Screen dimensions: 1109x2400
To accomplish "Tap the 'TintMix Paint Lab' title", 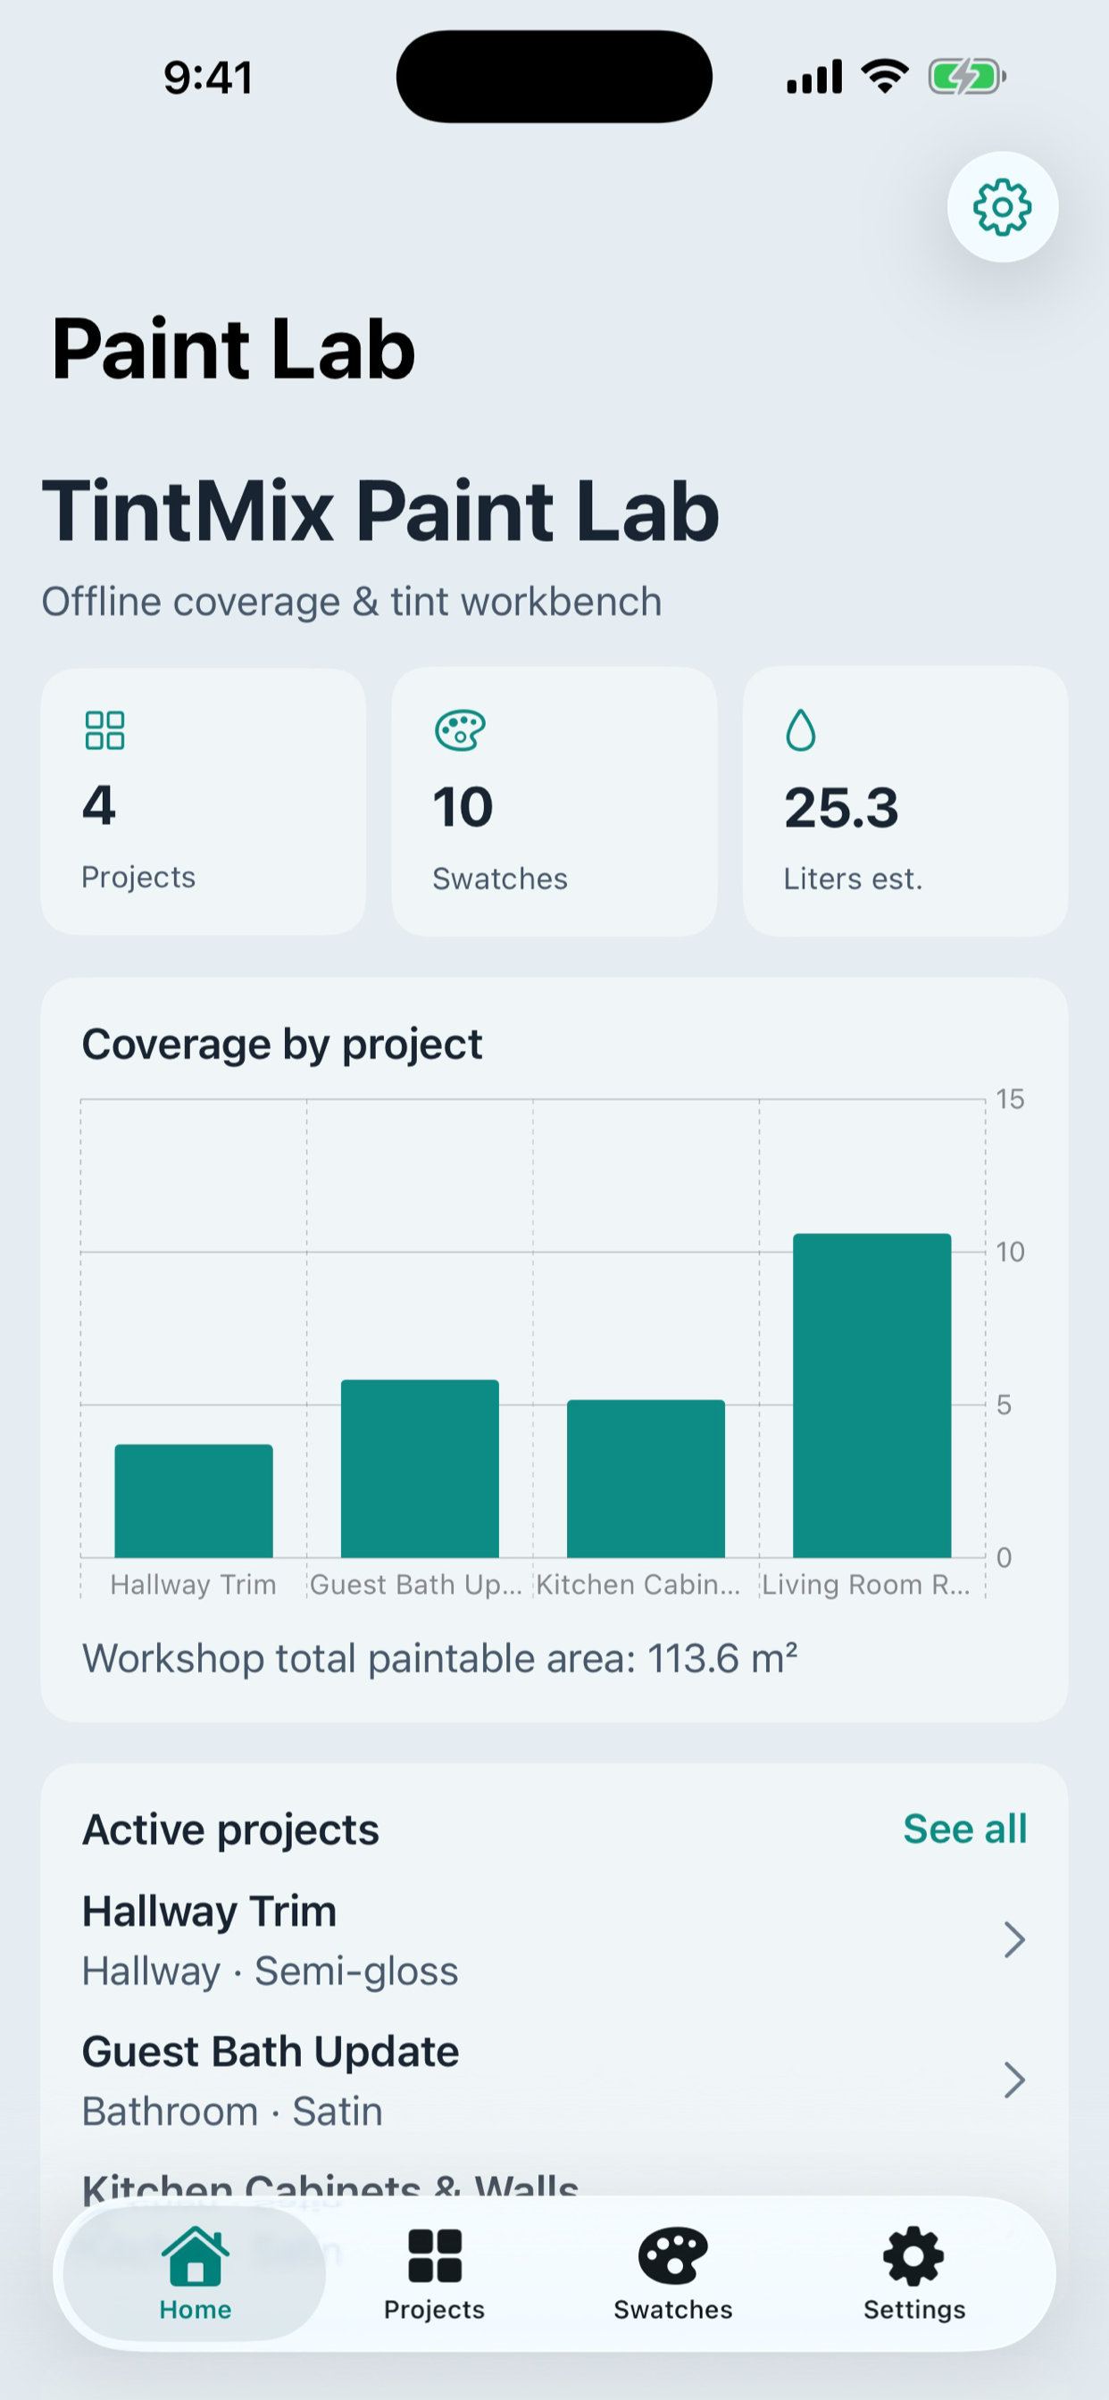I will click(381, 511).
